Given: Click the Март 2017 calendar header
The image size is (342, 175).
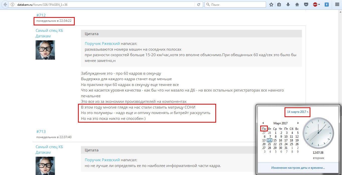Looking at the screenshot, I should tap(280, 123).
